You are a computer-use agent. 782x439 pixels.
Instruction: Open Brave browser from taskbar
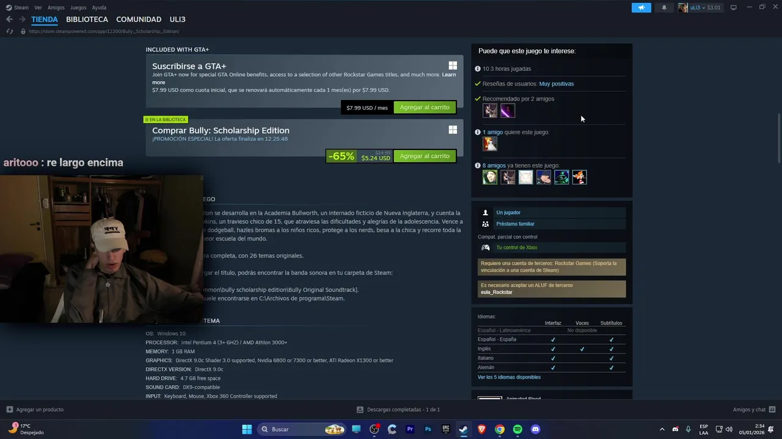point(481,429)
